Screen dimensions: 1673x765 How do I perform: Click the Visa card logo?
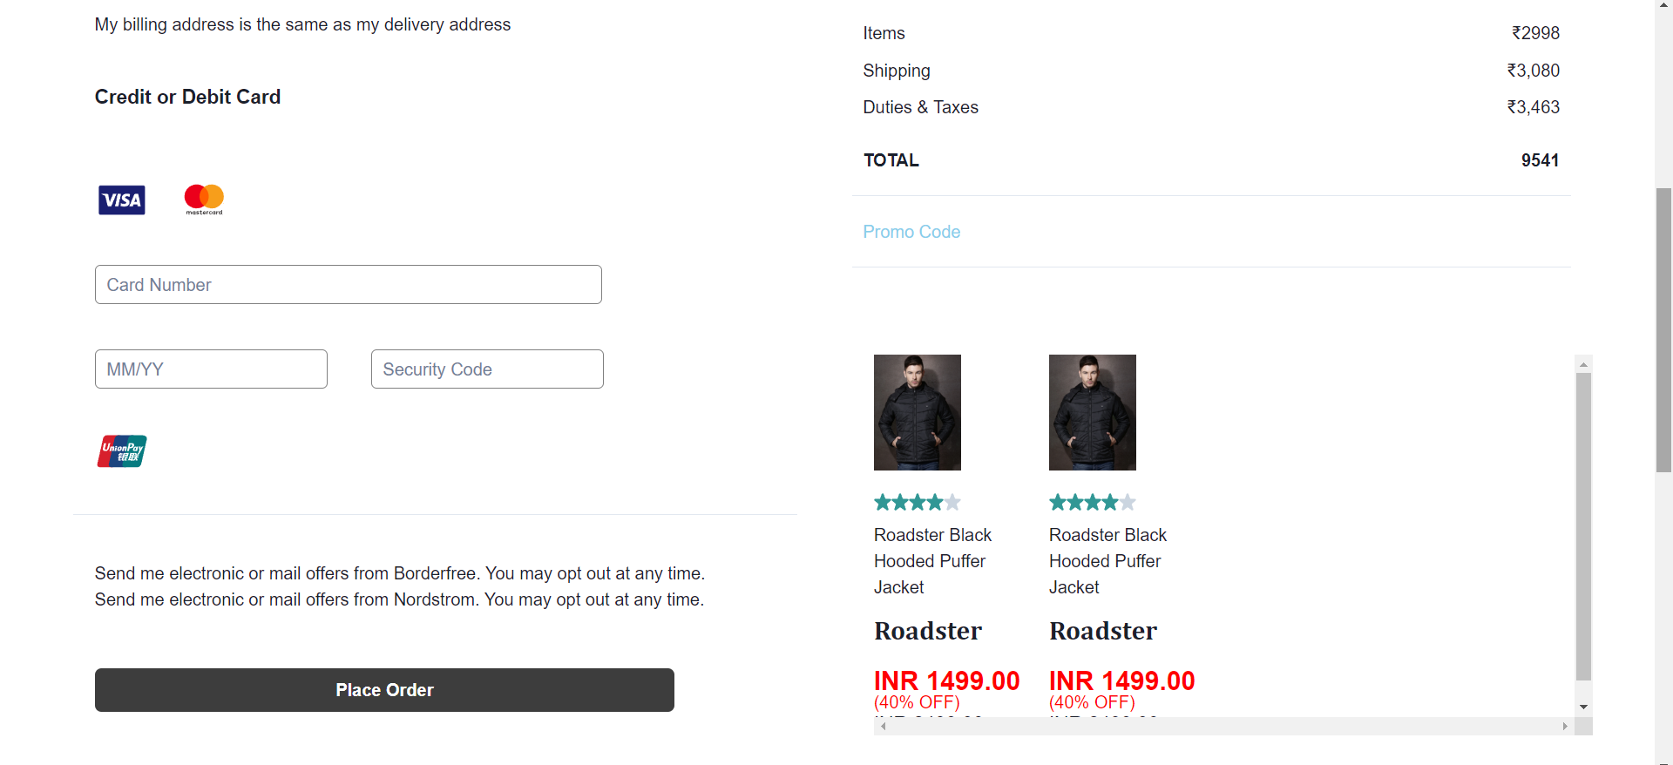point(122,200)
